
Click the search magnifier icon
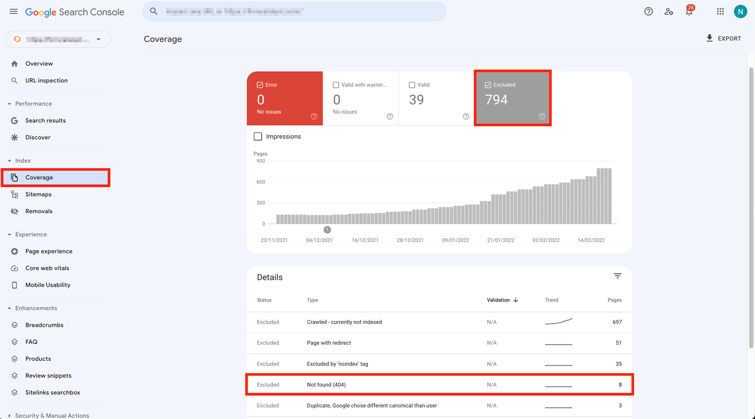(154, 11)
